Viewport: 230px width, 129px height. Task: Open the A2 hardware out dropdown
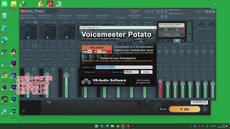tap(162, 11)
